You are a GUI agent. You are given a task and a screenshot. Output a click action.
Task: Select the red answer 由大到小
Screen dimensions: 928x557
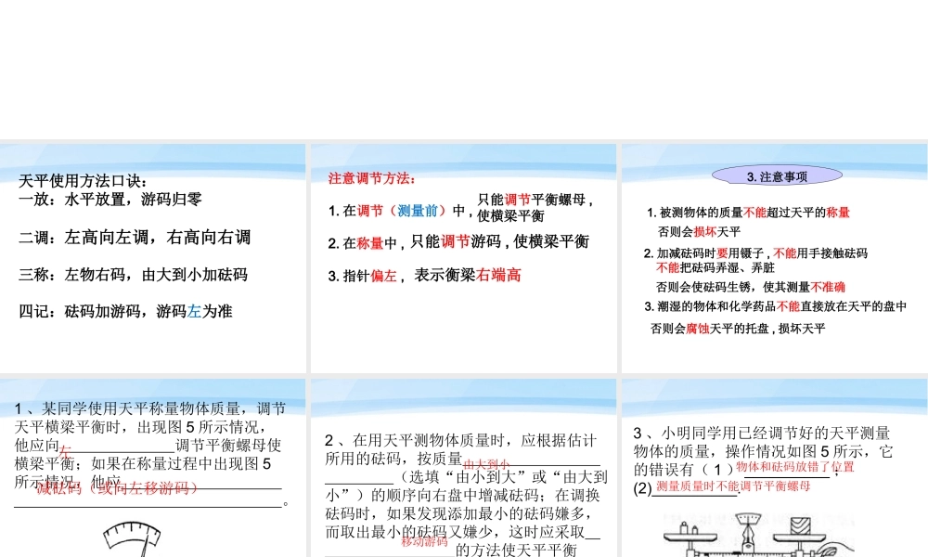486,465
